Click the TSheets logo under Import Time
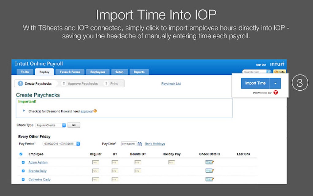Screen dimensions: 313x196 pyautogui.click(x=275, y=93)
